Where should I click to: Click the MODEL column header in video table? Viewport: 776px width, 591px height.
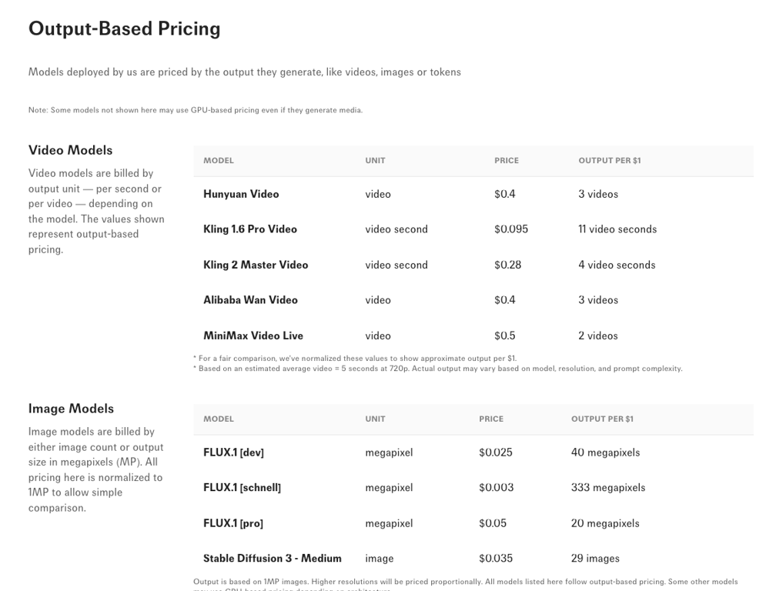tap(219, 161)
